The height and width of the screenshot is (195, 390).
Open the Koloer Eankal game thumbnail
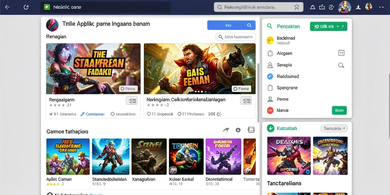point(186,157)
